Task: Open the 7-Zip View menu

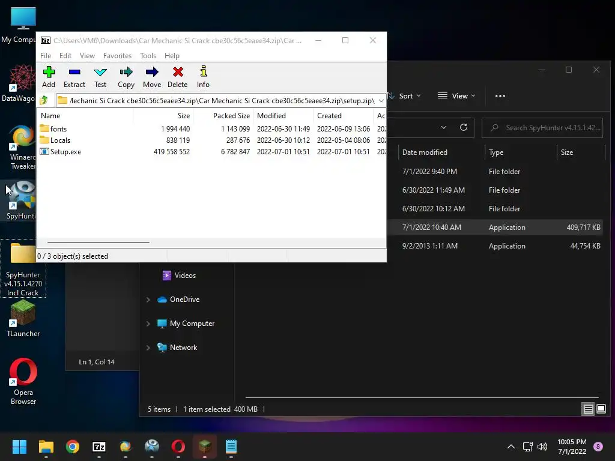Action: coord(87,56)
